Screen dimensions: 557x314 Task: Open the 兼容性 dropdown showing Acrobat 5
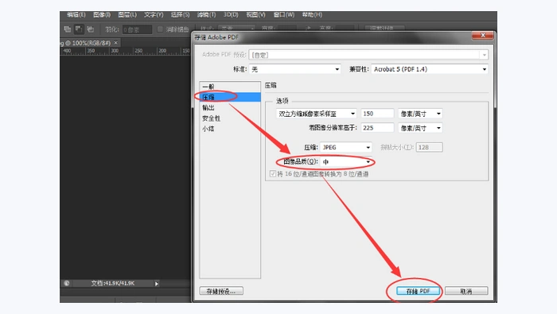click(430, 69)
